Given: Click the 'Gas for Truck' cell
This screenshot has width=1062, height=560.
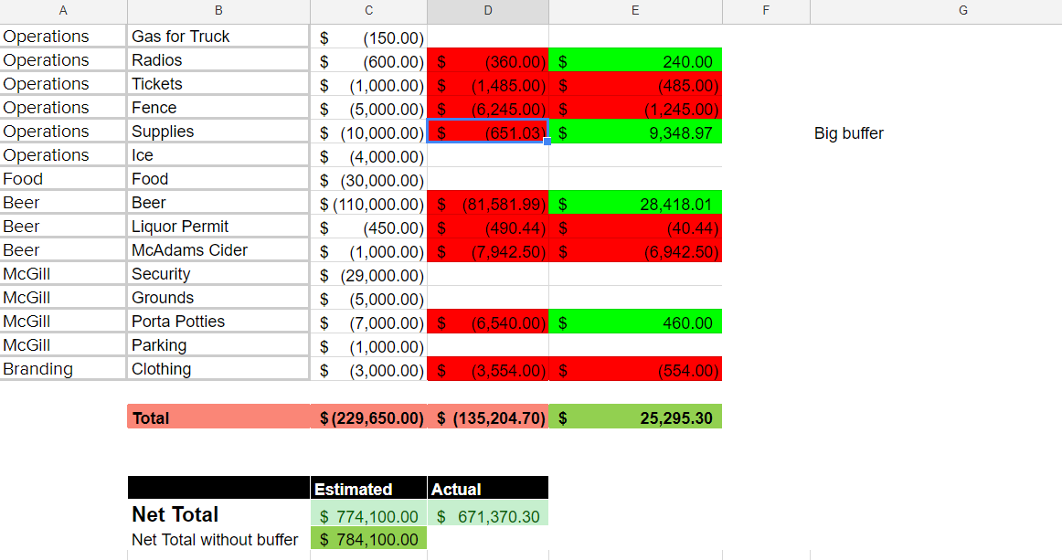Looking at the screenshot, I should click(218, 37).
